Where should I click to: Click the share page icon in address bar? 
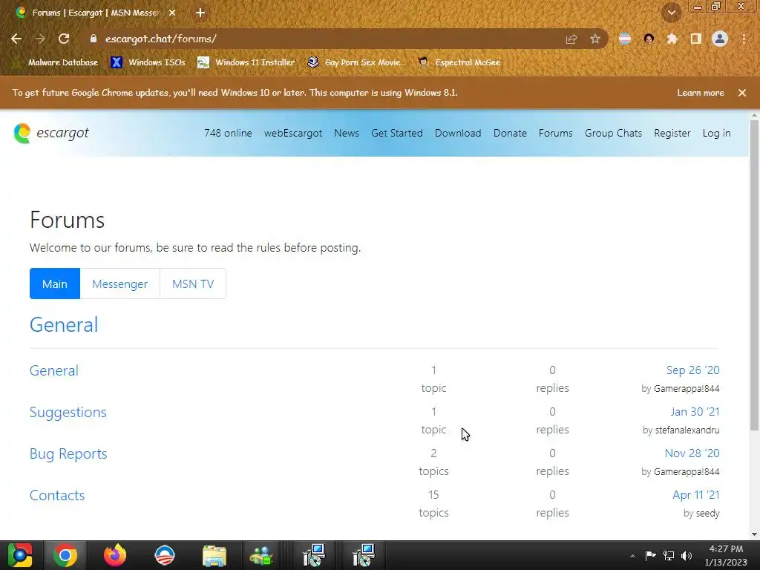(571, 39)
